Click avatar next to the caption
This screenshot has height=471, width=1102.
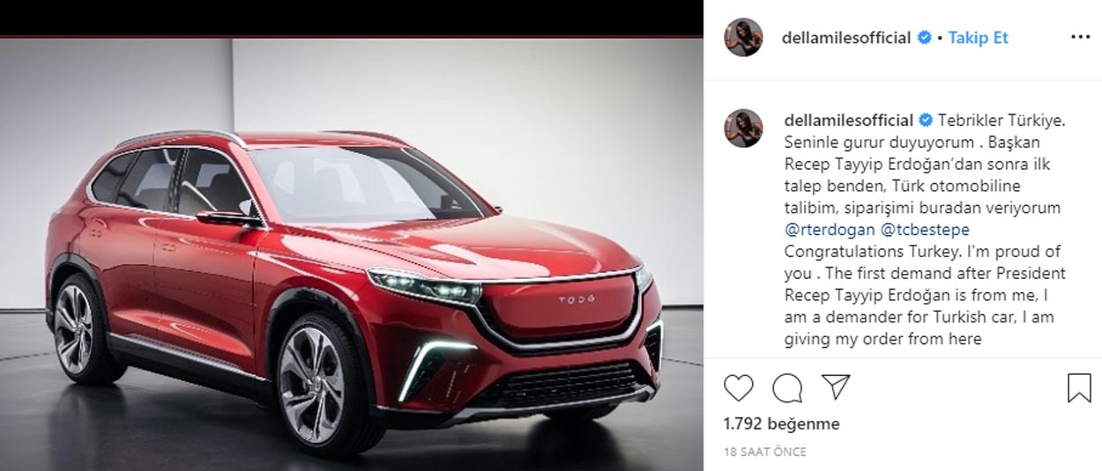coord(743,129)
